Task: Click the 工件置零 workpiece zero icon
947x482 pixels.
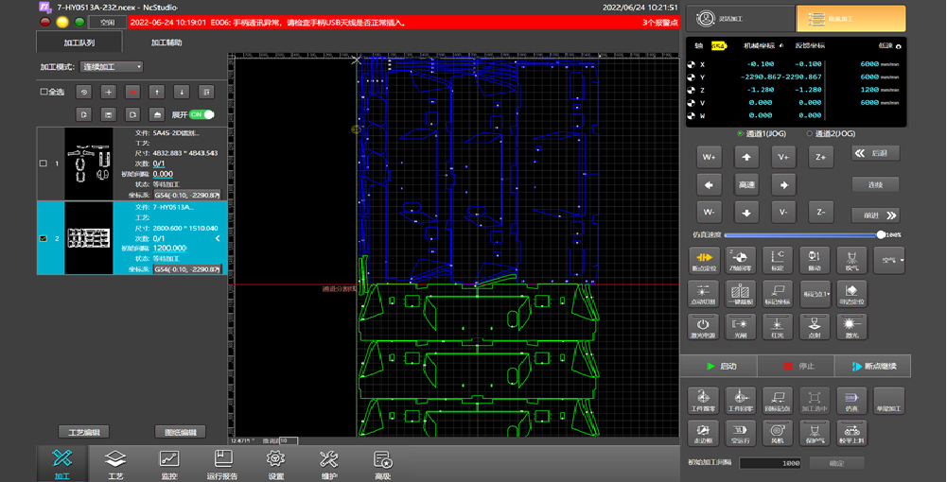Action: coord(702,399)
